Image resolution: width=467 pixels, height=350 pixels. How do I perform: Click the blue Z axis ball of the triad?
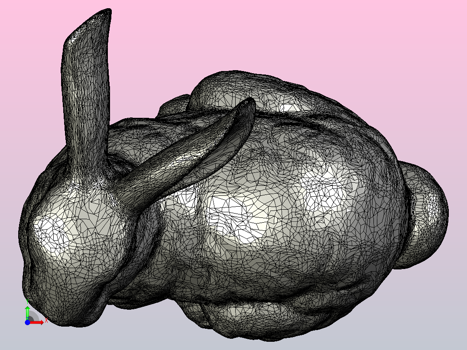27,322
